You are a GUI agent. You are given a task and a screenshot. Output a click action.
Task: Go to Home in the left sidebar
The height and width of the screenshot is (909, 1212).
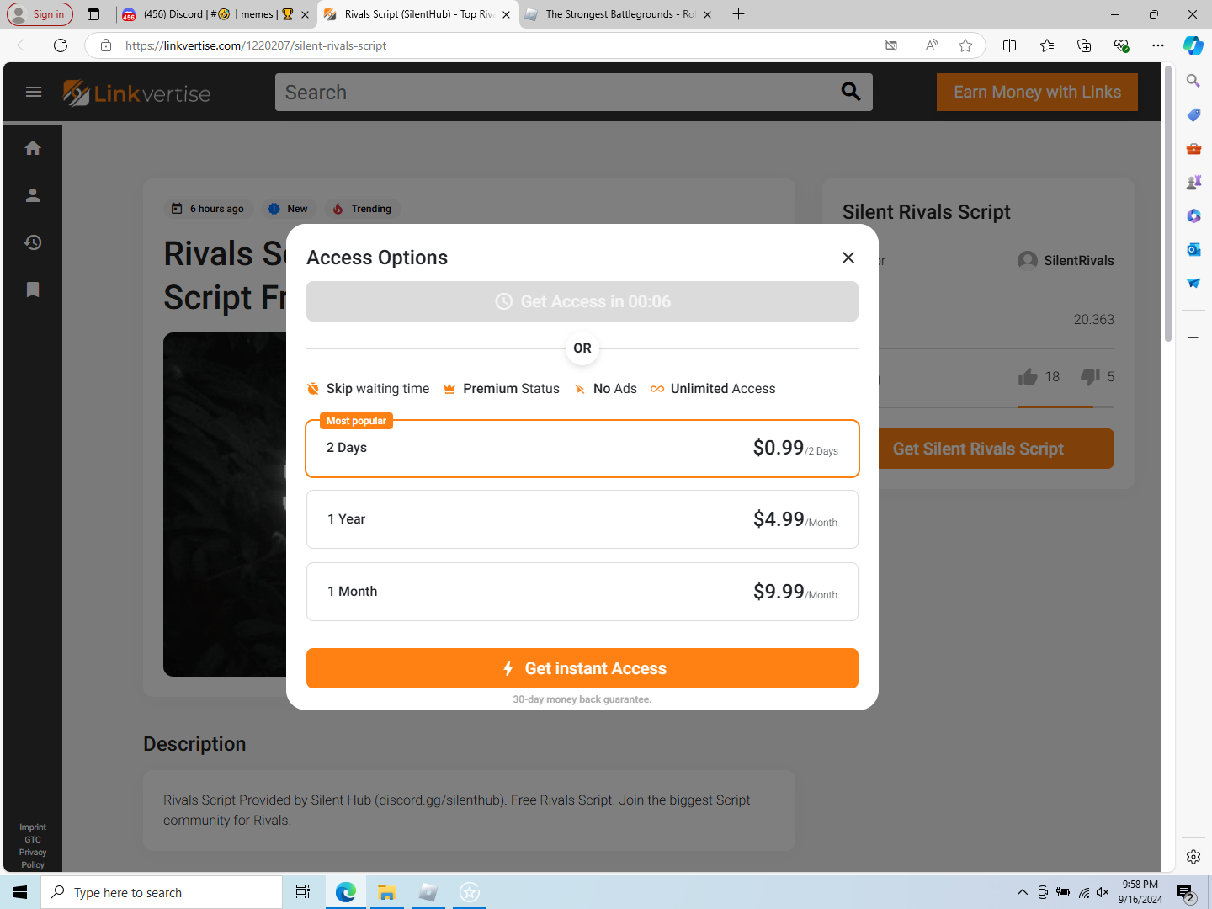pyautogui.click(x=33, y=148)
